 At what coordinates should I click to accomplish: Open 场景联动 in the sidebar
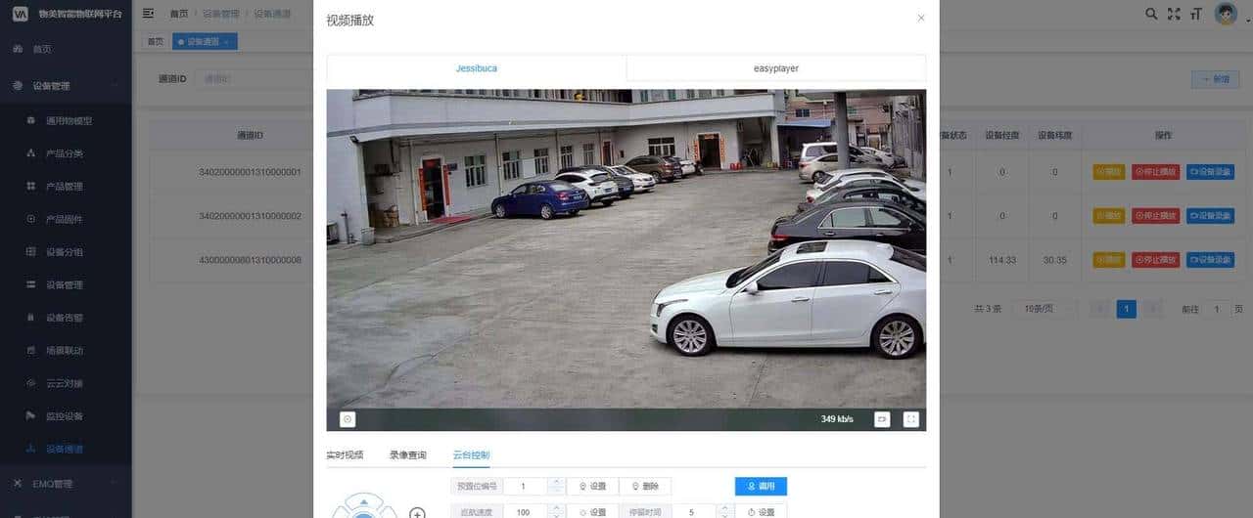[66, 350]
